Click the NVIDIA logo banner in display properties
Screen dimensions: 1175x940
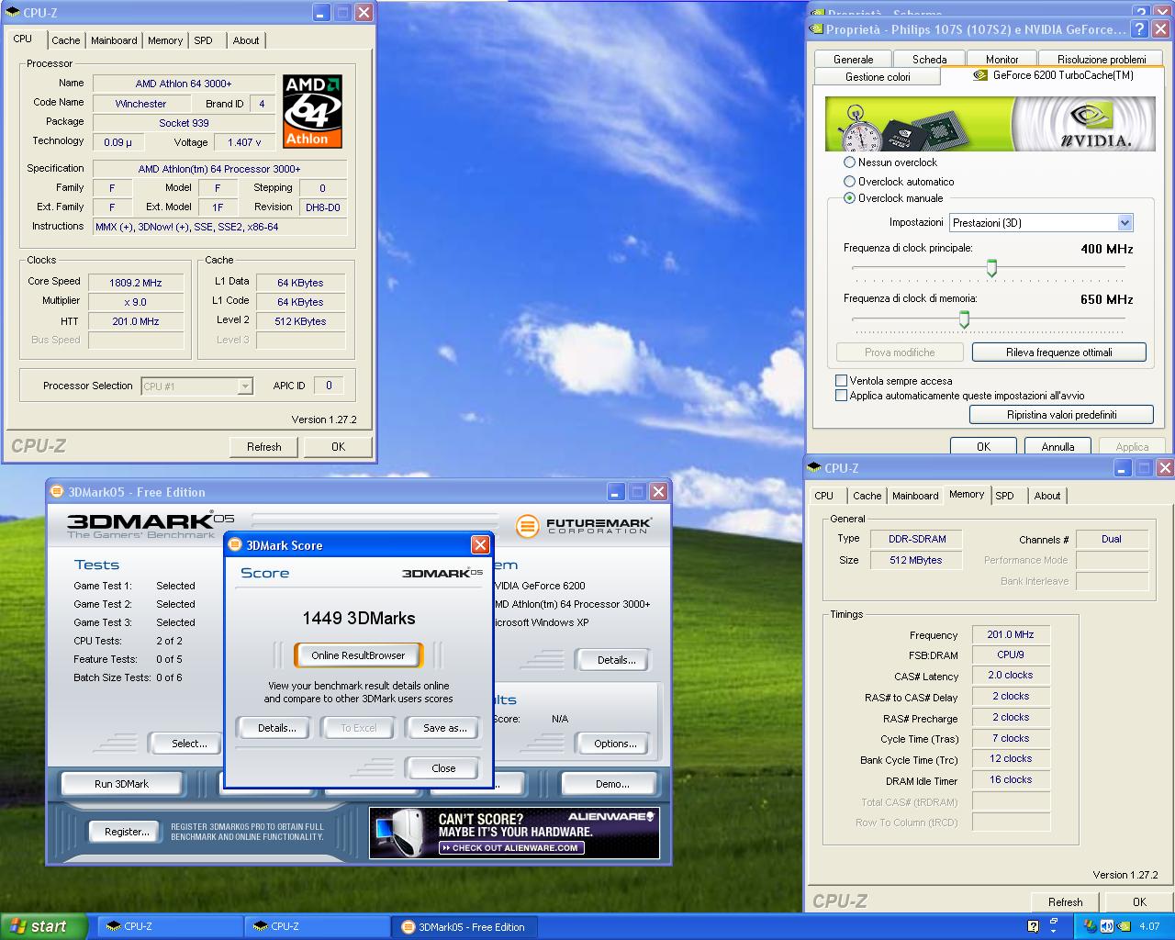[990, 124]
